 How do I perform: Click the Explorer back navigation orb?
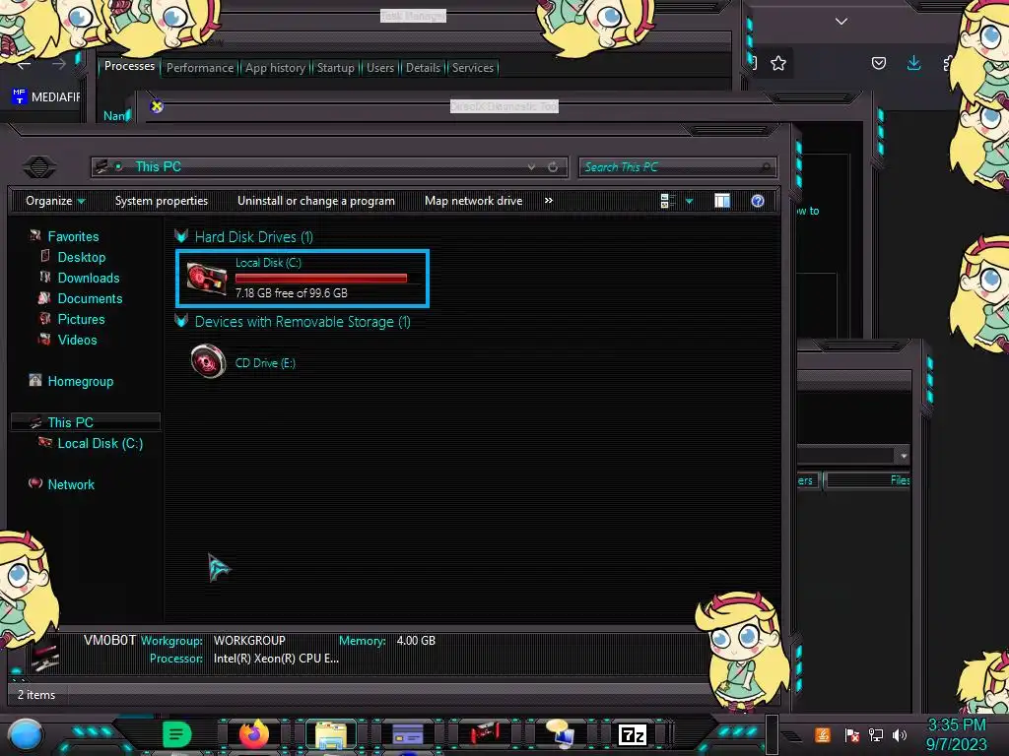39,167
